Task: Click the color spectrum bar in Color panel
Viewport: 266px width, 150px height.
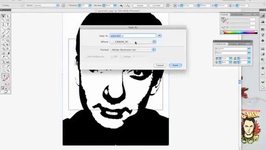Action: 241,32
